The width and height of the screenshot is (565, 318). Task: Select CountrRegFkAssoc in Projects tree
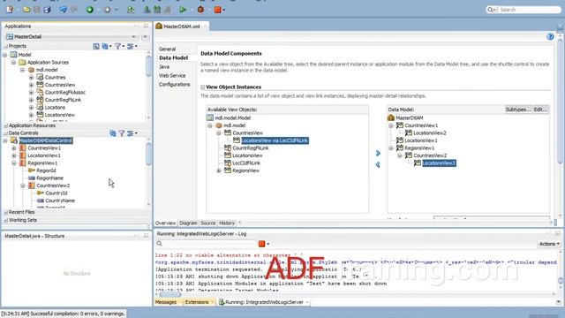64,92
